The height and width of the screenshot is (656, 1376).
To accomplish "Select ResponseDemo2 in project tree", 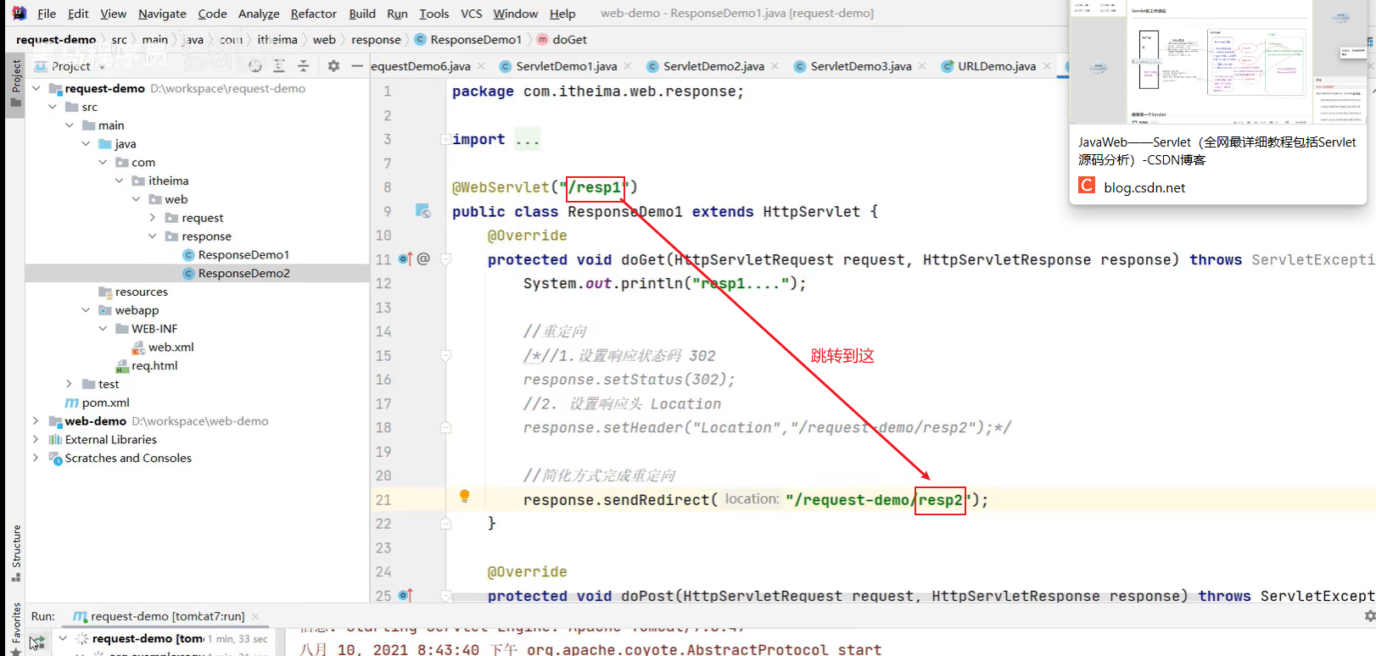I will (243, 274).
